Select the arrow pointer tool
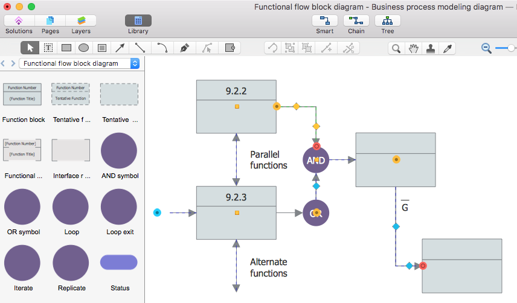 30,48
